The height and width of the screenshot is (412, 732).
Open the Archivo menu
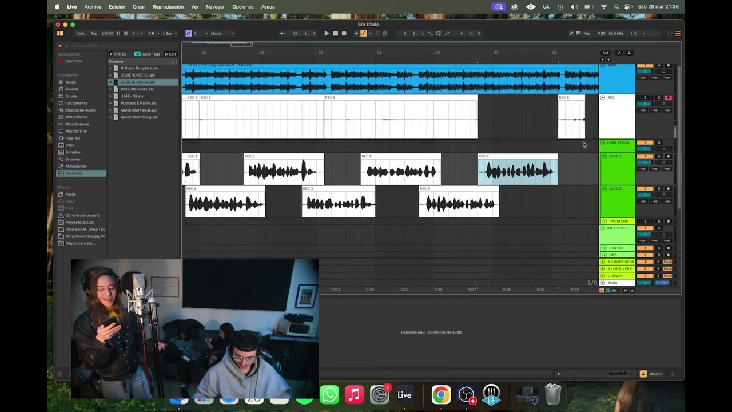coord(93,7)
